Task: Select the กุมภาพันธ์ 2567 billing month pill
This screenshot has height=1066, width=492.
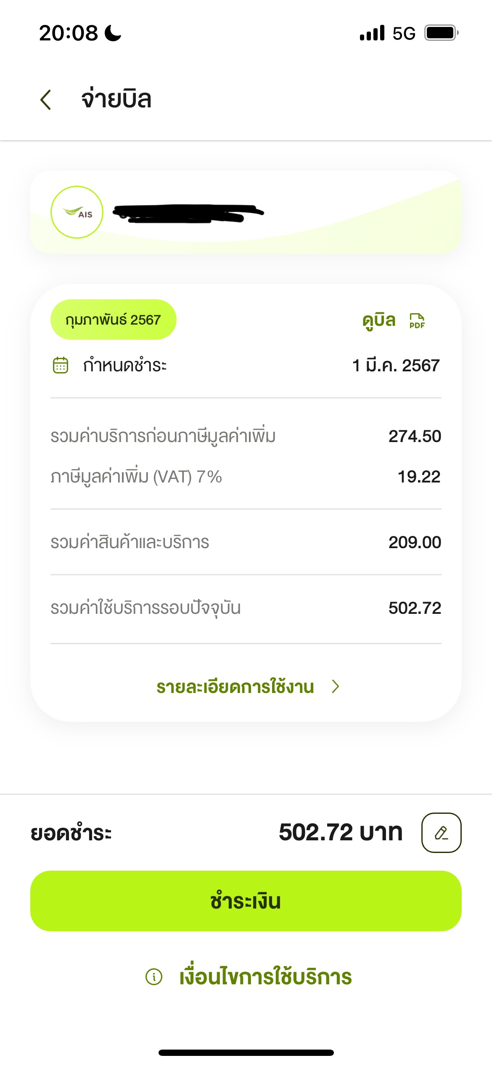Action: [113, 320]
